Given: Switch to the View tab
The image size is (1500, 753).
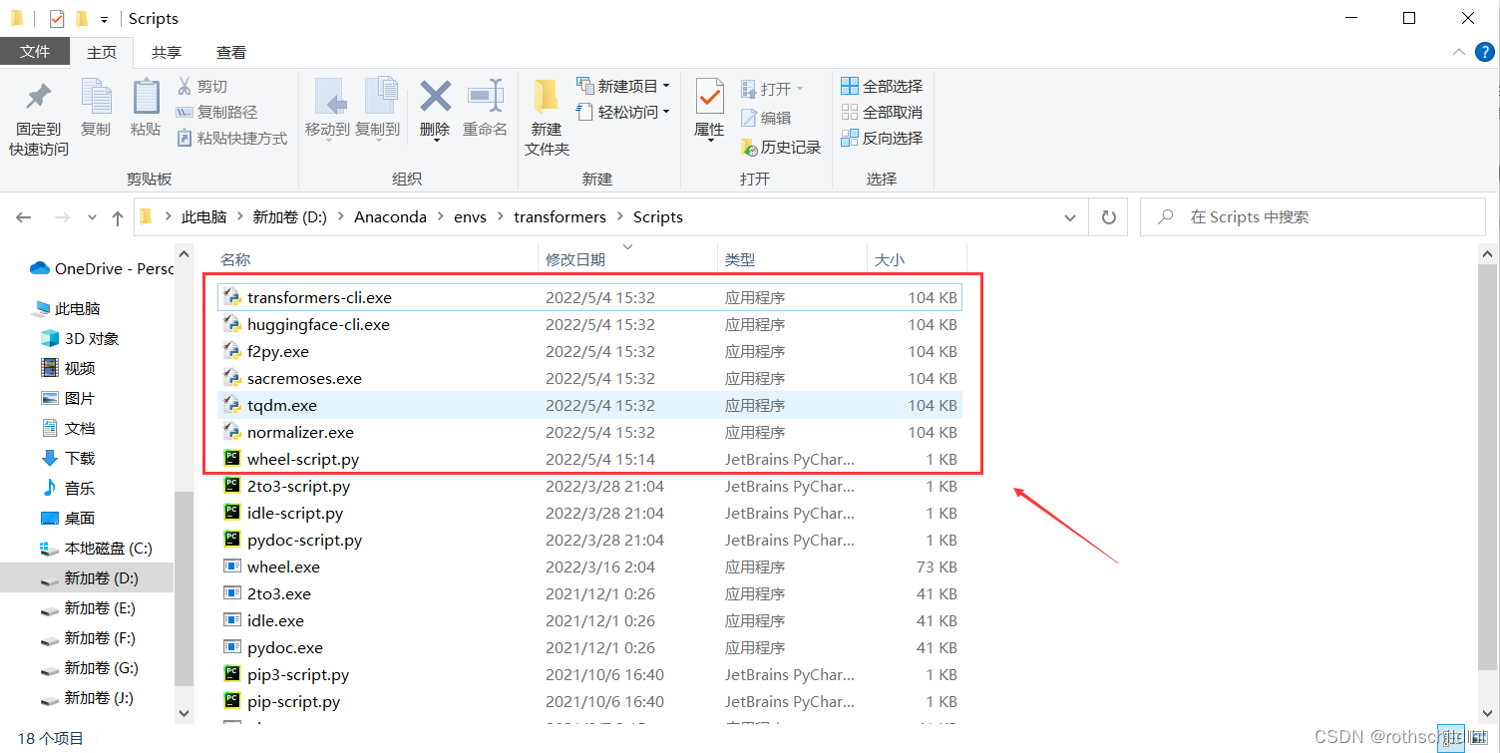Looking at the screenshot, I should click(231, 52).
